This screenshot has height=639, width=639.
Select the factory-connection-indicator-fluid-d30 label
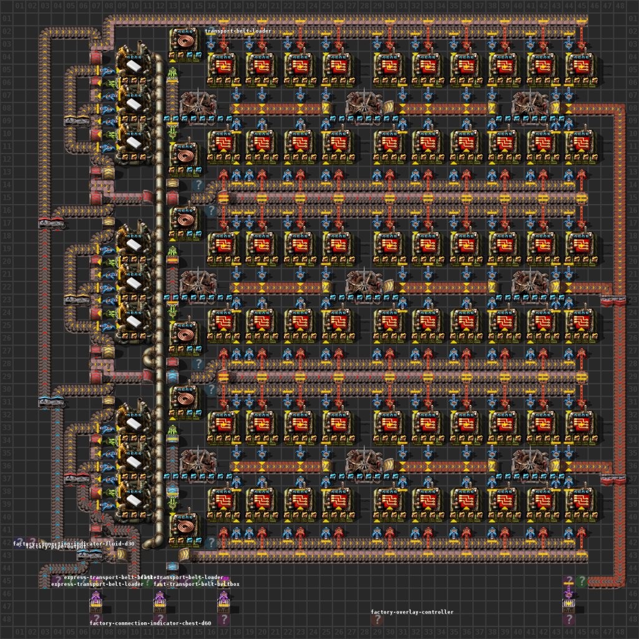(74, 544)
